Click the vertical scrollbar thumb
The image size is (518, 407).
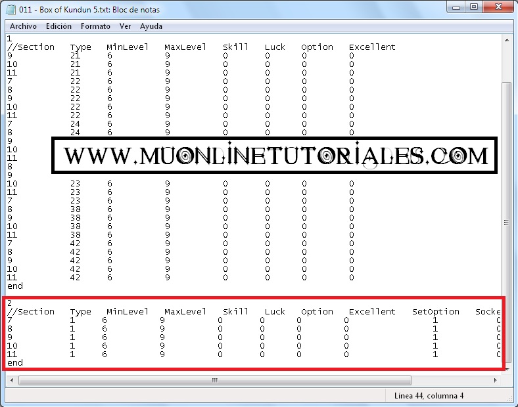[x=506, y=223]
